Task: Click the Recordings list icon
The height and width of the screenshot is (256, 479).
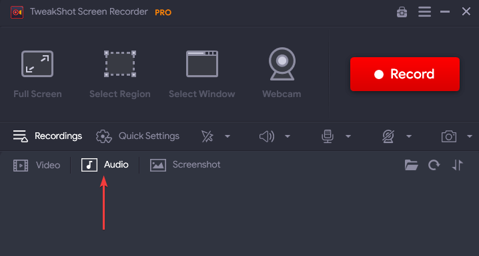Action: pos(21,136)
